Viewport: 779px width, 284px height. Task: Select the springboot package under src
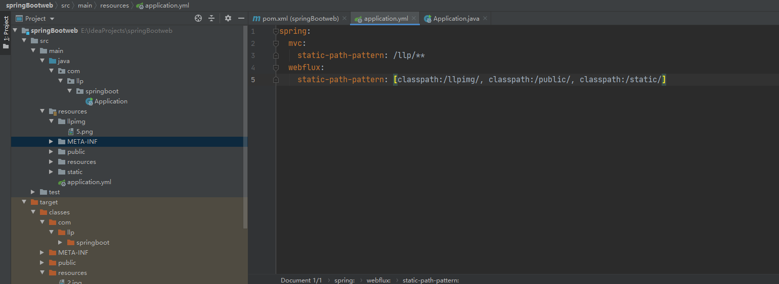[x=102, y=91]
